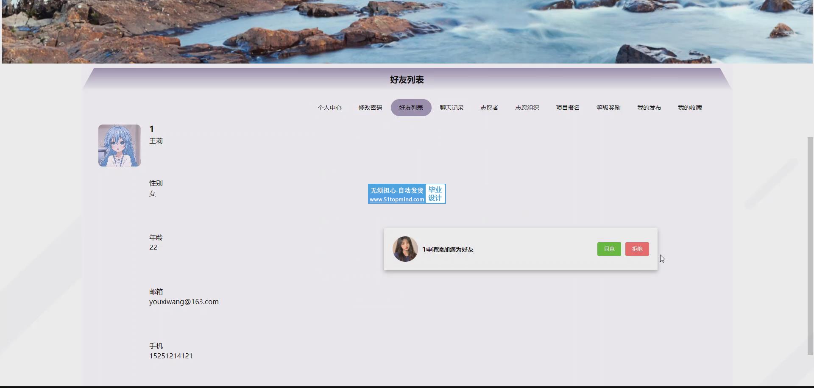View the 我的发布 tab

point(649,108)
